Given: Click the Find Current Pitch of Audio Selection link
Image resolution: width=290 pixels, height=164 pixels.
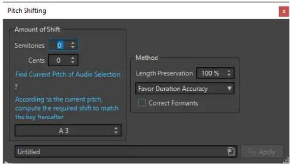Looking at the screenshot, I should point(68,74).
